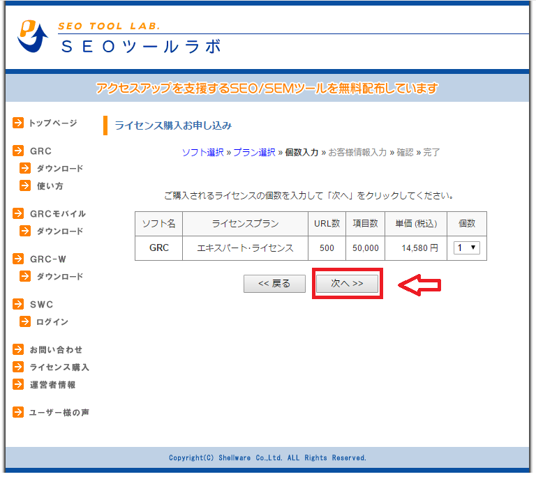Click the 500 URL数 cell

click(x=327, y=248)
